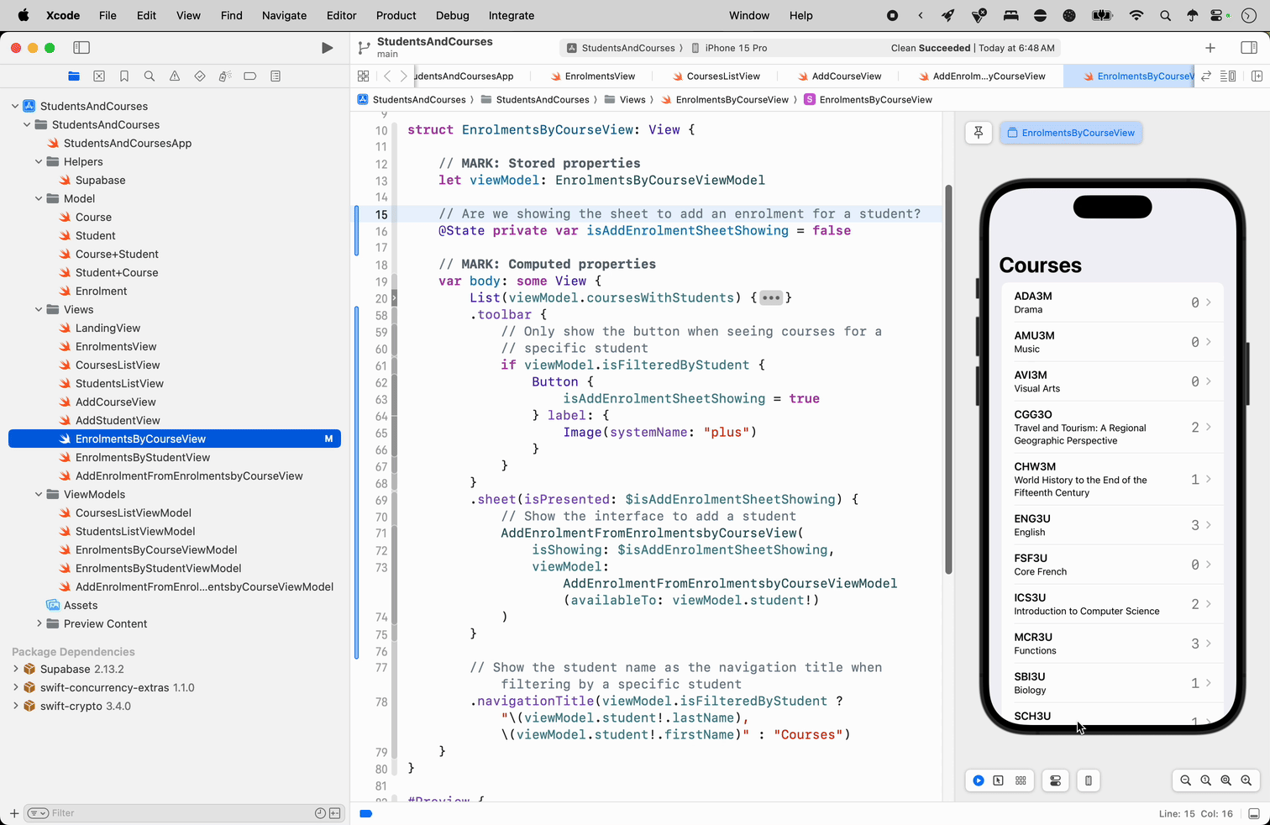Screen dimensions: 1270x825
Task: Switch preview to selectable mode
Action: (x=998, y=780)
